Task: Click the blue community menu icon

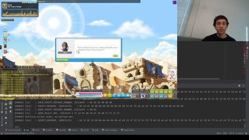Action: (x=119, y=95)
